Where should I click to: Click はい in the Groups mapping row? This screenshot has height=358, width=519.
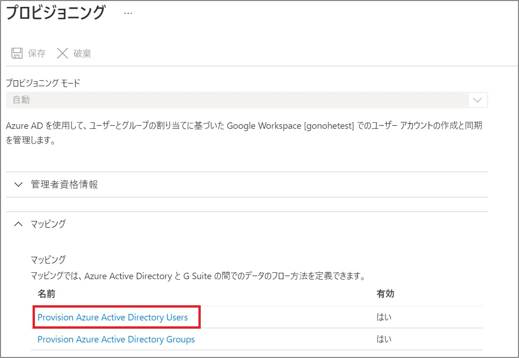384,340
